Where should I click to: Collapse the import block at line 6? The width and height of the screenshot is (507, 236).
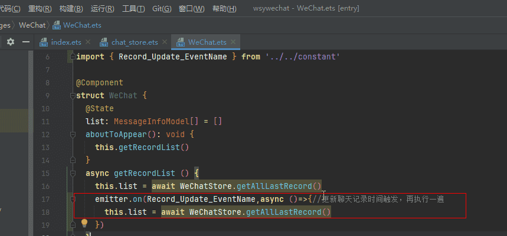[72, 57]
